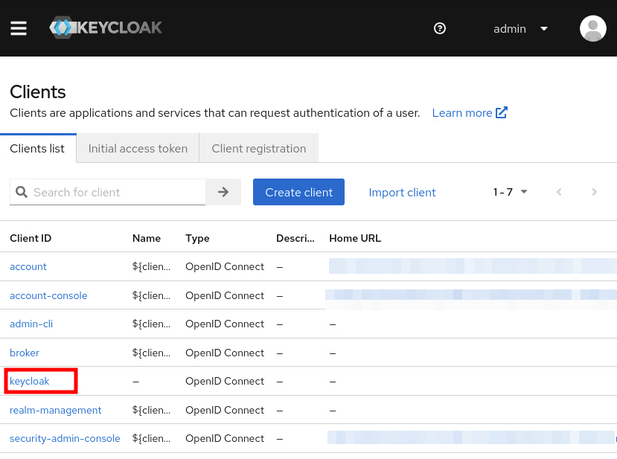Click the external link icon beside Learn more

click(x=502, y=112)
